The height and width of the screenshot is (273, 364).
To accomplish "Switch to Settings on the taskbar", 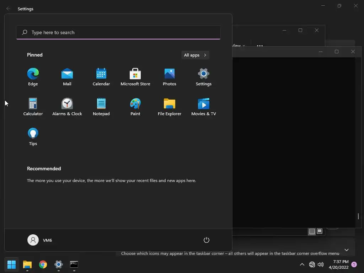I will point(59,264).
